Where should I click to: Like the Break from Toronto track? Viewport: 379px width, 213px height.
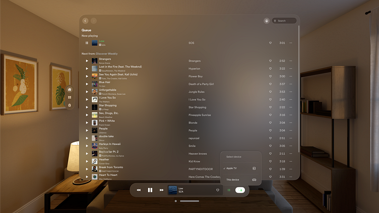(270, 169)
